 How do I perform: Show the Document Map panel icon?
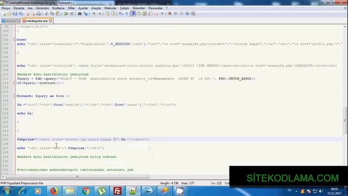pos(144,14)
